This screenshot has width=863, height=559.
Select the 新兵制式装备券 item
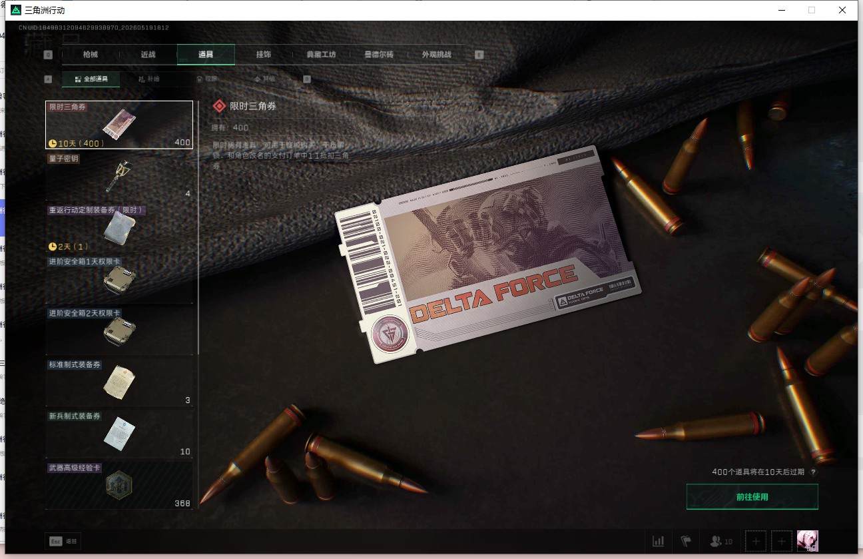pyautogui.click(x=119, y=434)
